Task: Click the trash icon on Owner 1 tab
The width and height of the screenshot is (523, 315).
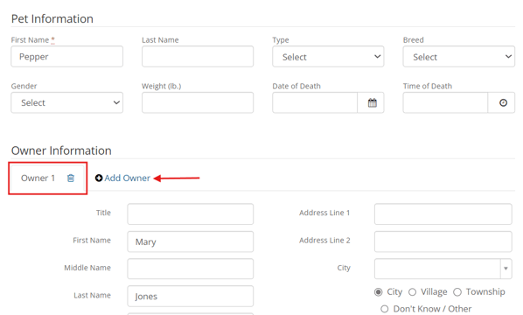Action: pos(71,178)
